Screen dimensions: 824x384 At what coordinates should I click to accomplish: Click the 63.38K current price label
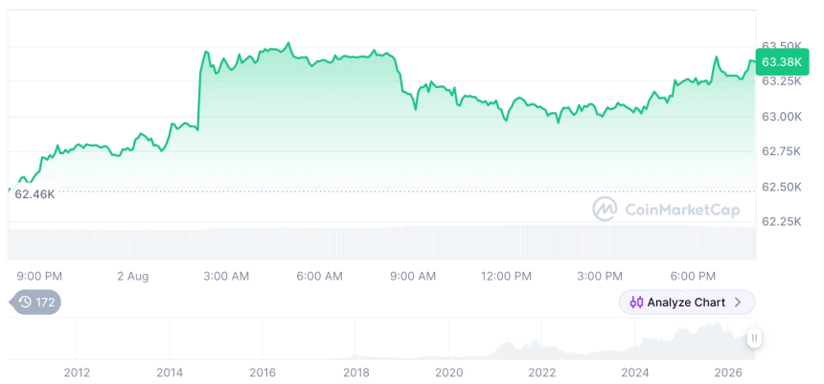click(x=782, y=62)
